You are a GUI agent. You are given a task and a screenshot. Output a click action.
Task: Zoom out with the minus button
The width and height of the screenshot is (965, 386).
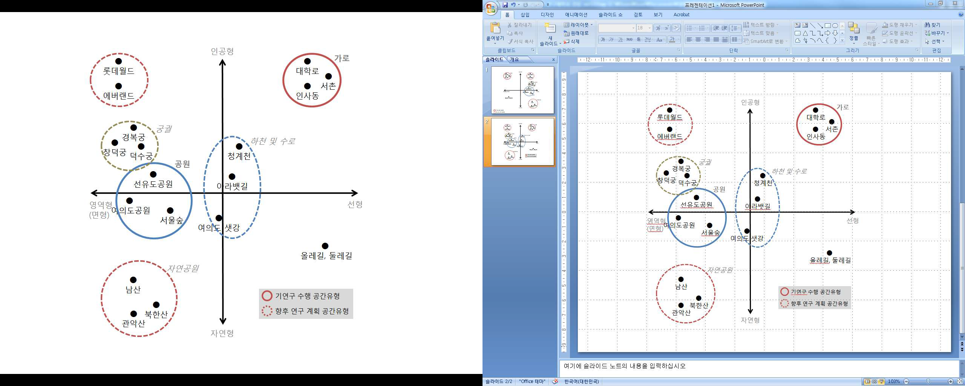(x=906, y=381)
